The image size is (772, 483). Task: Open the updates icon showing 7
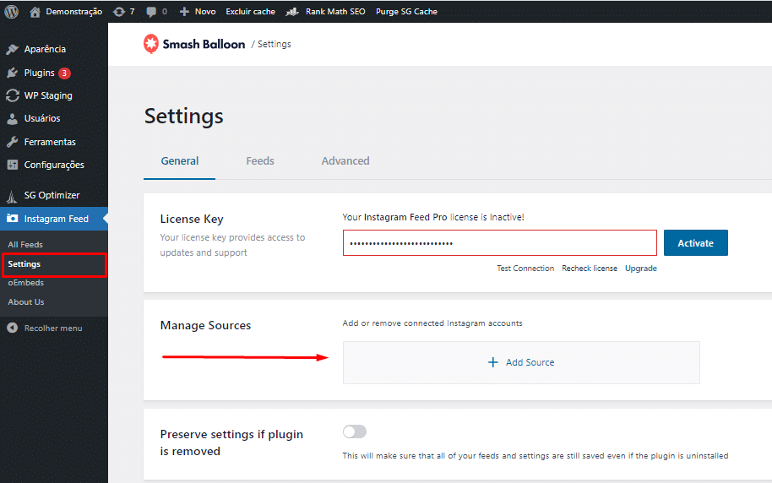pos(119,12)
